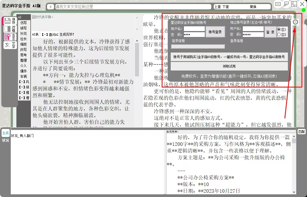
Task: Click the independent account username field
Action: tap(253, 29)
